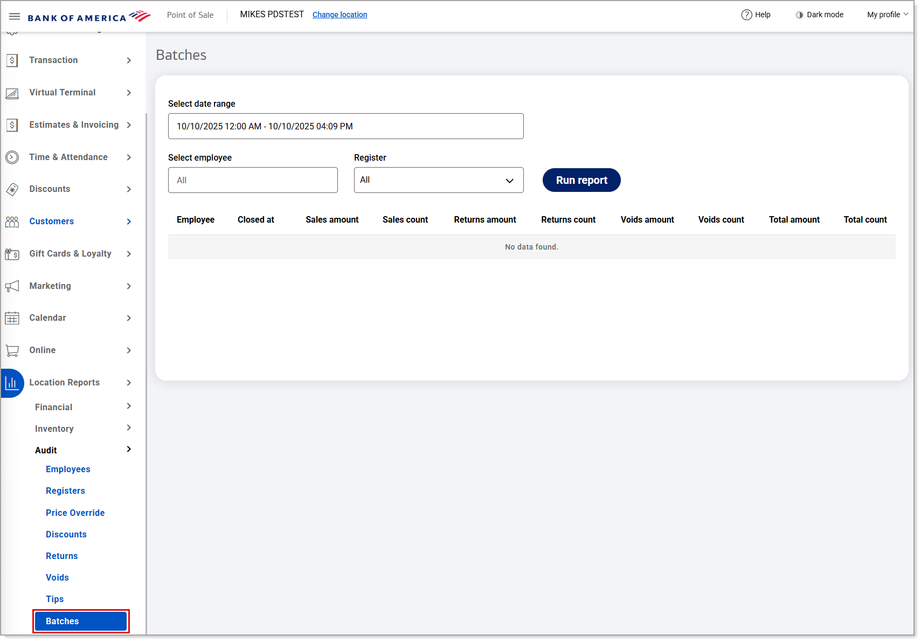Click the Discounts tag icon
The width and height of the screenshot is (921, 642).
12,189
